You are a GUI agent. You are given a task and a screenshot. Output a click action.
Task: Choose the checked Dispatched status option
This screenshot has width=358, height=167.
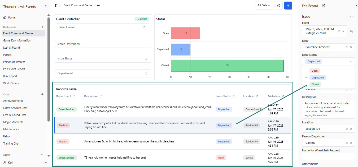coord(318,78)
